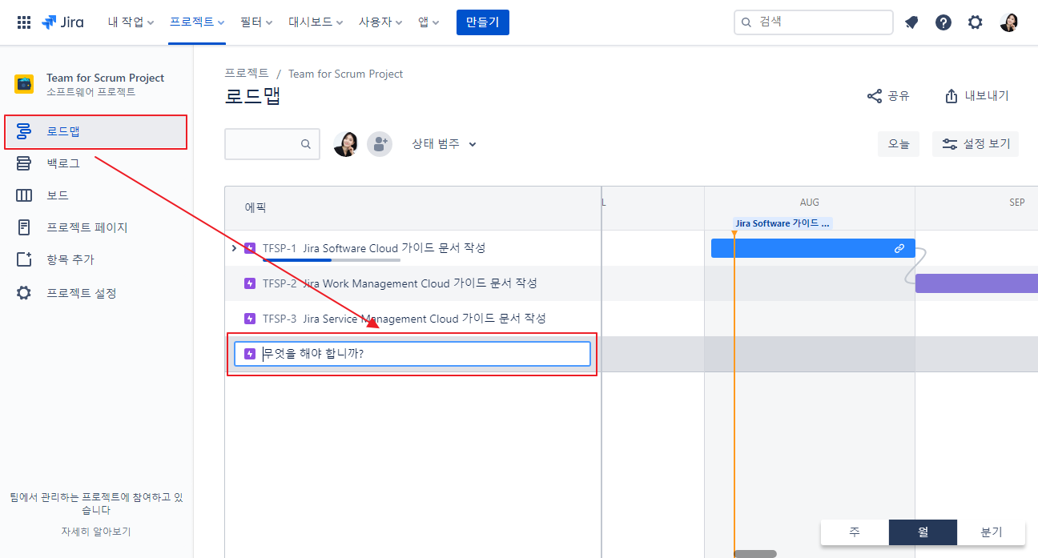Open Board in the sidebar
This screenshot has width=1038, height=558.
58,195
